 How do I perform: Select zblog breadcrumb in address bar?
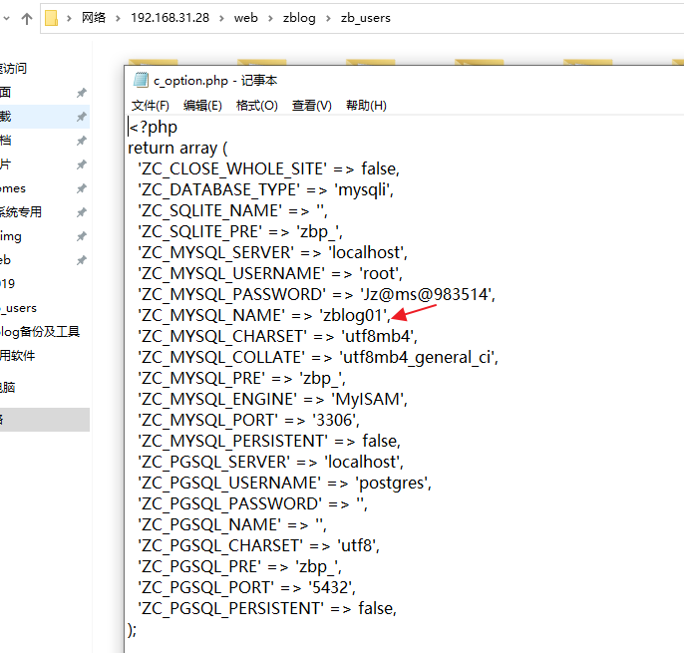[x=299, y=18]
